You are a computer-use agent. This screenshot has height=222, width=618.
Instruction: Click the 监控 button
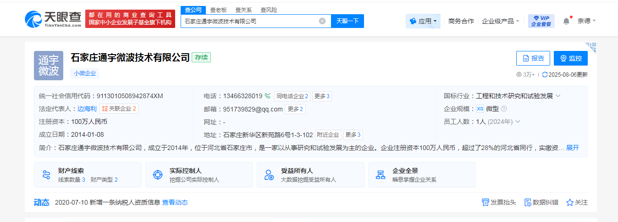click(571, 58)
